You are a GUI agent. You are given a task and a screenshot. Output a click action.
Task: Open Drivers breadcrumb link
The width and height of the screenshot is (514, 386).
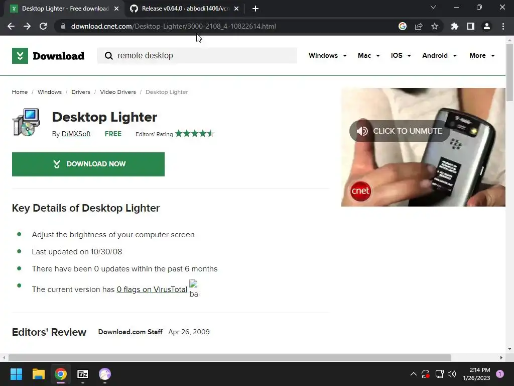pos(81,92)
